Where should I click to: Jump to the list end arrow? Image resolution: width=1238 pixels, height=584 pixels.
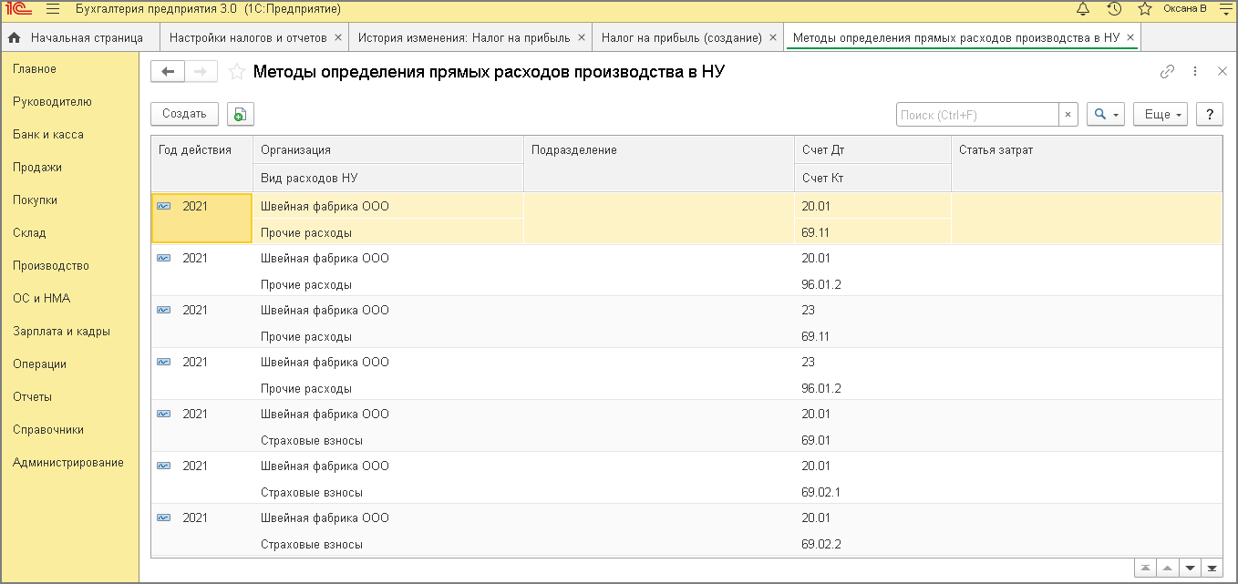coord(1212,568)
